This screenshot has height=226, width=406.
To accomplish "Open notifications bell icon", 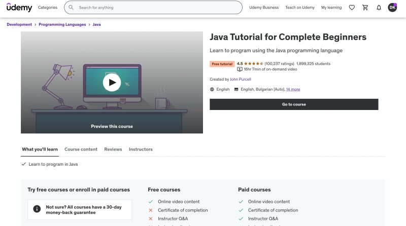I will tap(379, 8).
